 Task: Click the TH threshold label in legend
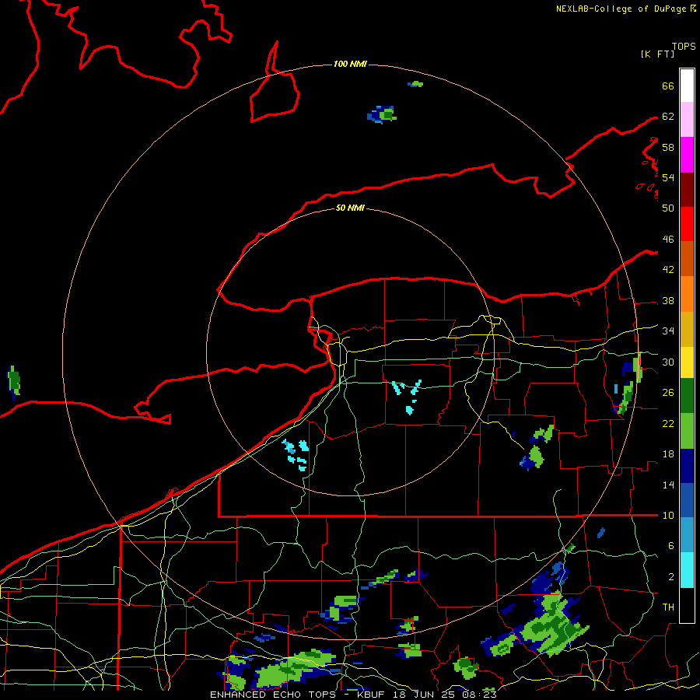(x=668, y=607)
